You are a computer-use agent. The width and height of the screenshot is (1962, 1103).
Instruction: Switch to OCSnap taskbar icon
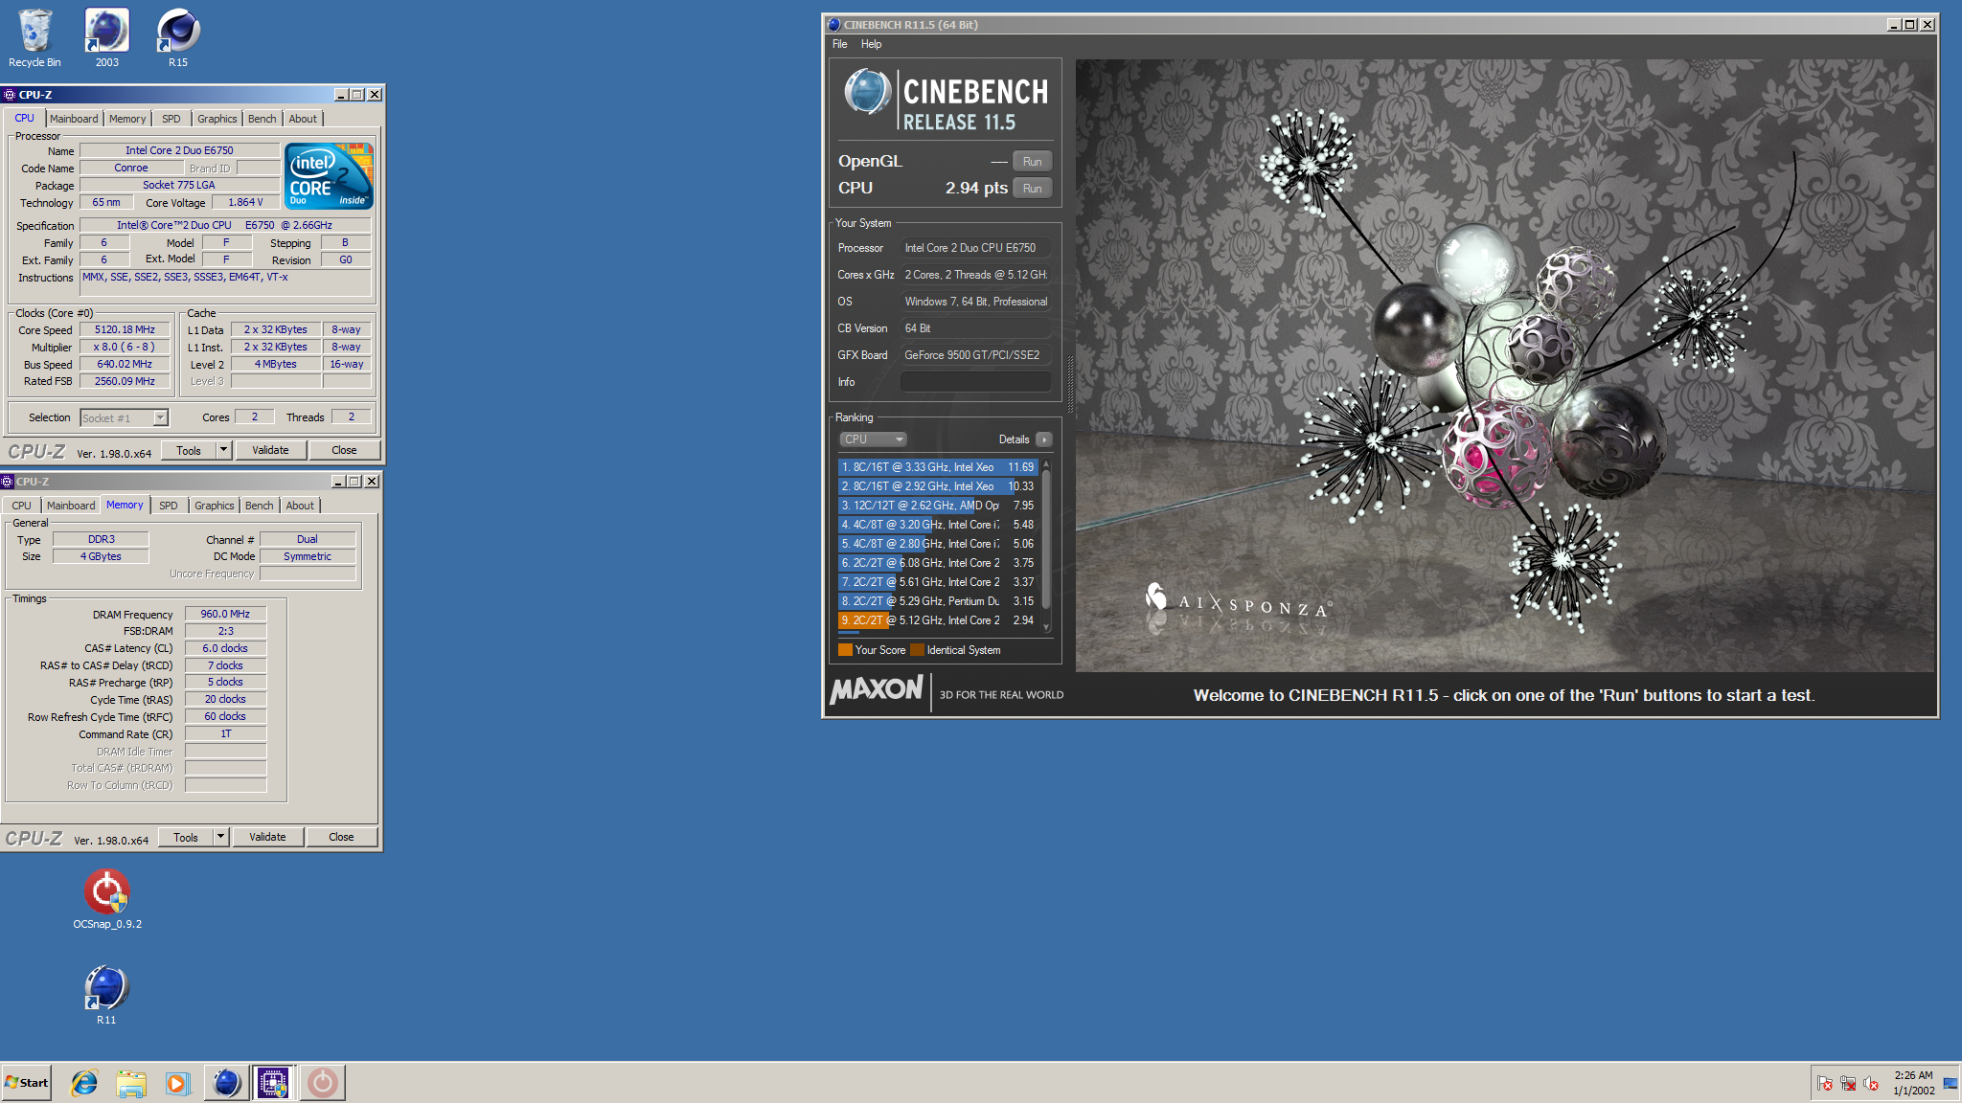322,1083
